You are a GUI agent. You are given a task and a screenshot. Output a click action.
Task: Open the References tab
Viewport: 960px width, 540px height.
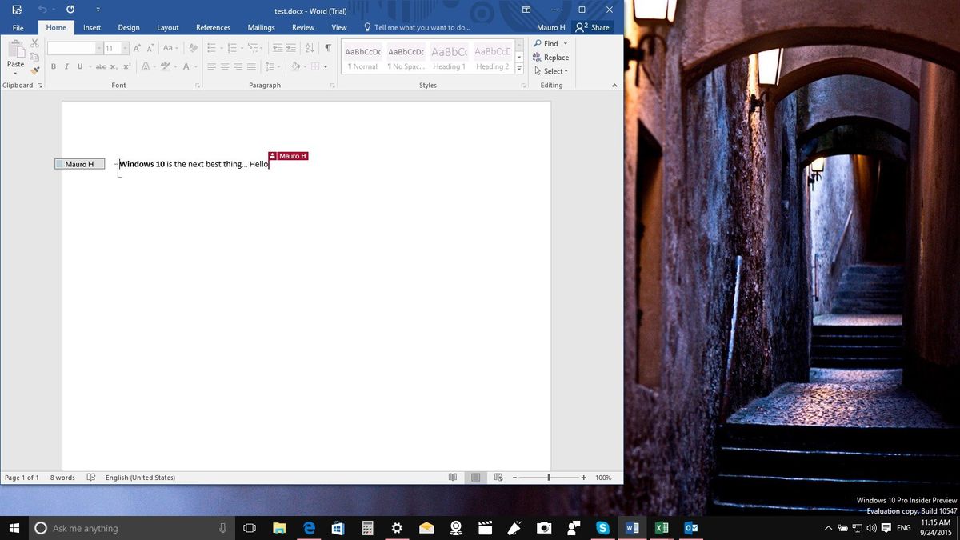[213, 27]
